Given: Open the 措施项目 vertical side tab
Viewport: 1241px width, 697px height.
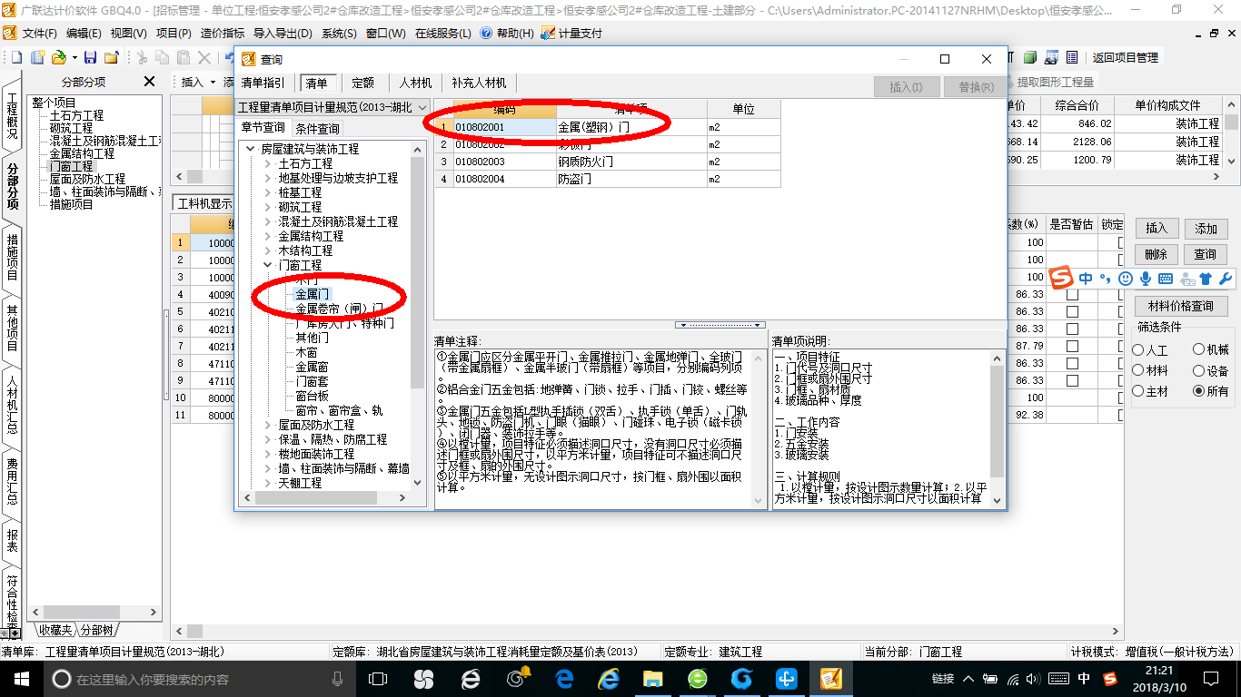Looking at the screenshot, I should 12,258.
